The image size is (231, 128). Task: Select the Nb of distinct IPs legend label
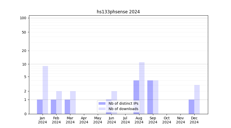pyautogui.click(x=123, y=103)
